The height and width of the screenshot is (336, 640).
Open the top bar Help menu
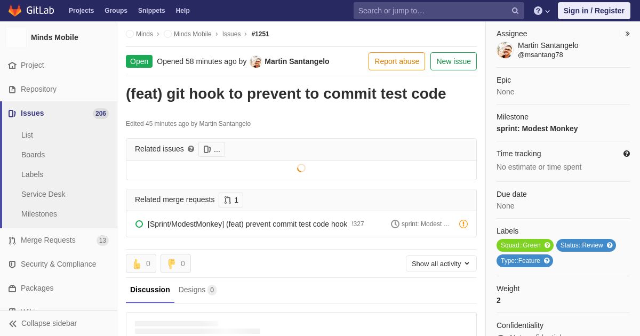(x=183, y=11)
